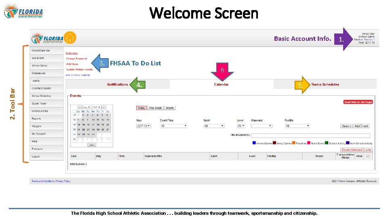
Task: Open the Sport dropdown
Action: pyautogui.click(x=214, y=126)
